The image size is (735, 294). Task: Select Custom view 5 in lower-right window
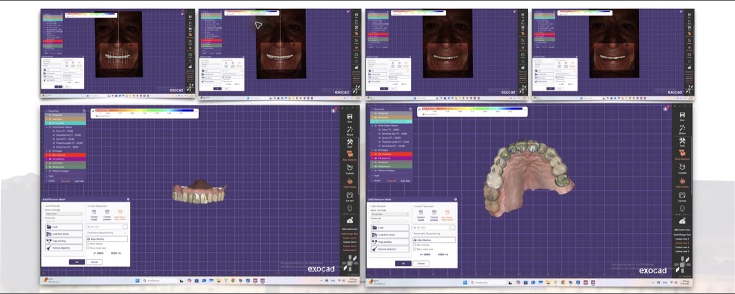click(x=682, y=251)
